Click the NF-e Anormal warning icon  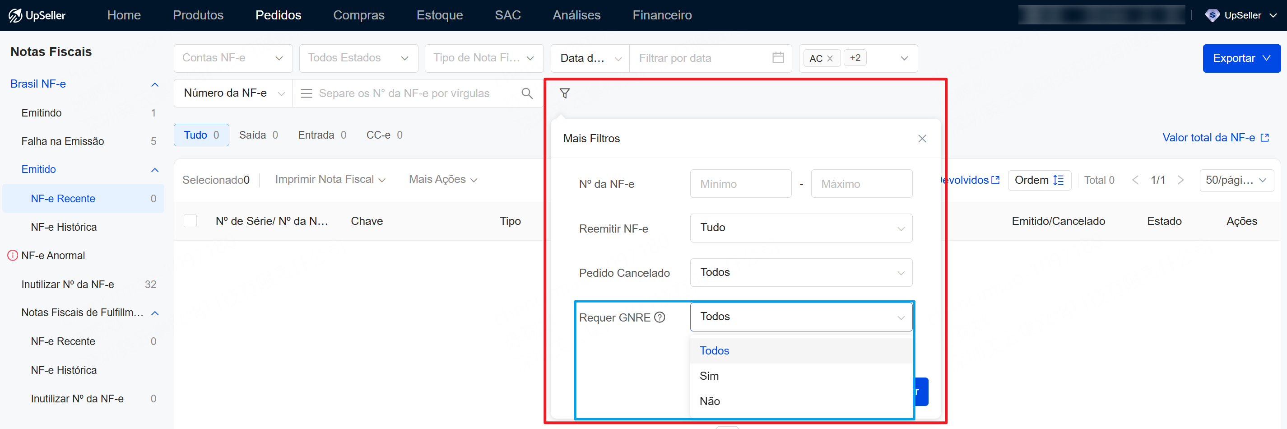13,256
